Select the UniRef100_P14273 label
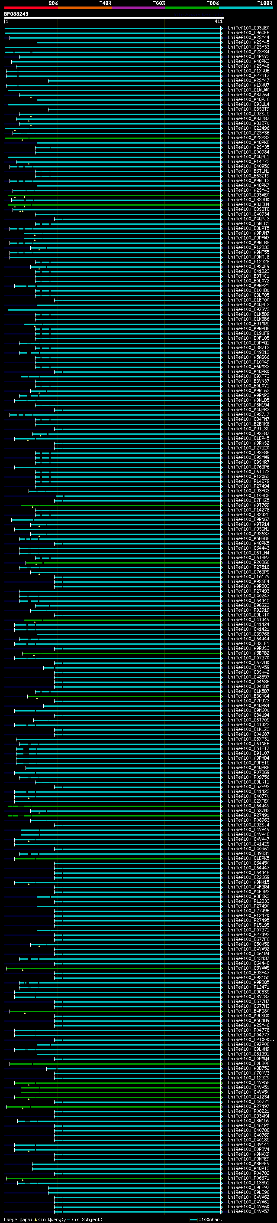 (248, 161)
